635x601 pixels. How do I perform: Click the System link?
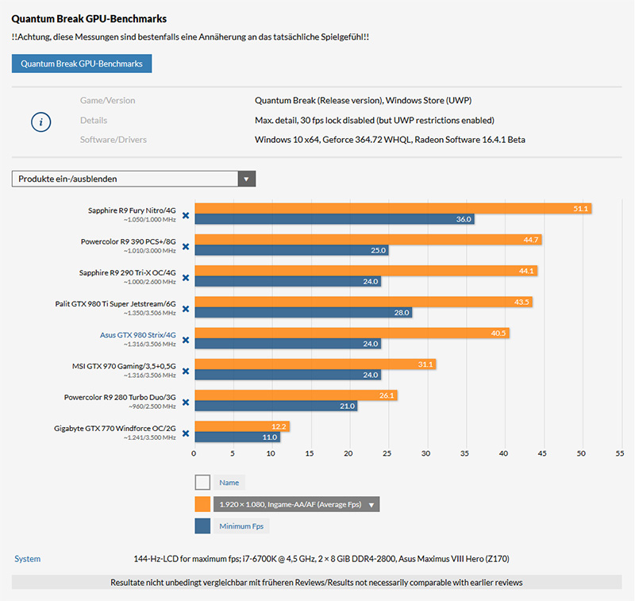tap(28, 559)
